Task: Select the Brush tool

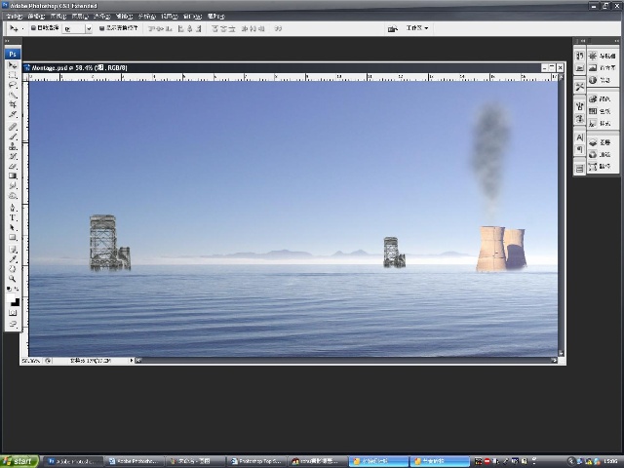Action: click(13, 136)
